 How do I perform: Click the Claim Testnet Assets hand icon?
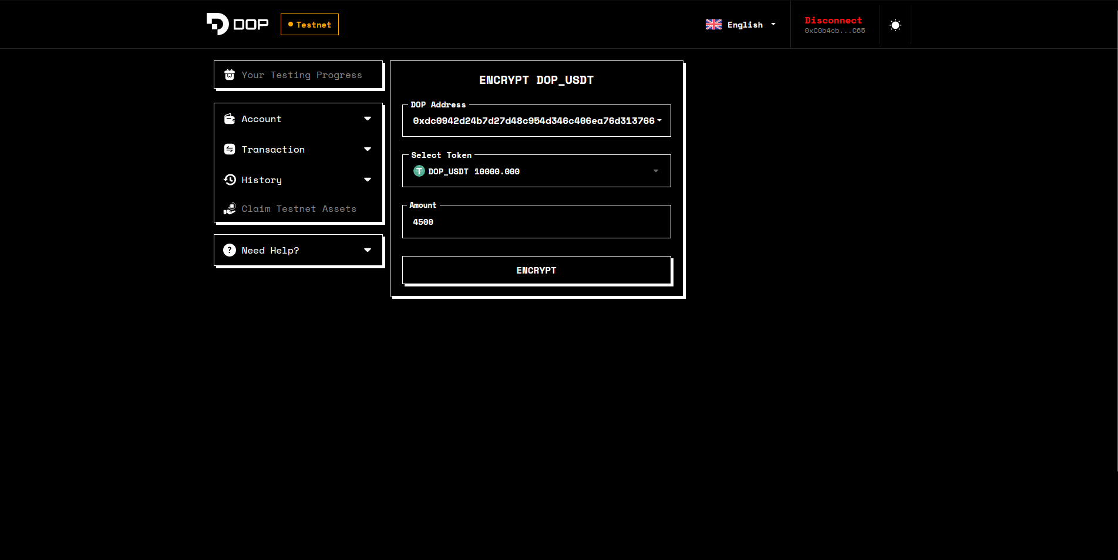230,209
